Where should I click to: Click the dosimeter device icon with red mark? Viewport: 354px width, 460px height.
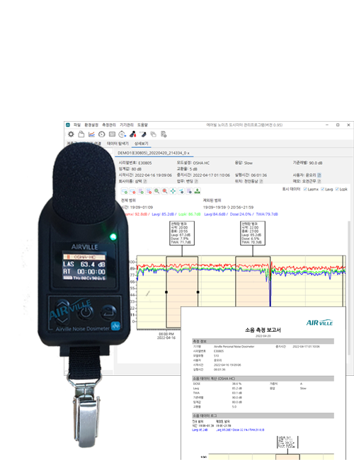(x=132, y=134)
